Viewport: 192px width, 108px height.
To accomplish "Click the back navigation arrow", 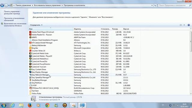I will tap(2, 5).
